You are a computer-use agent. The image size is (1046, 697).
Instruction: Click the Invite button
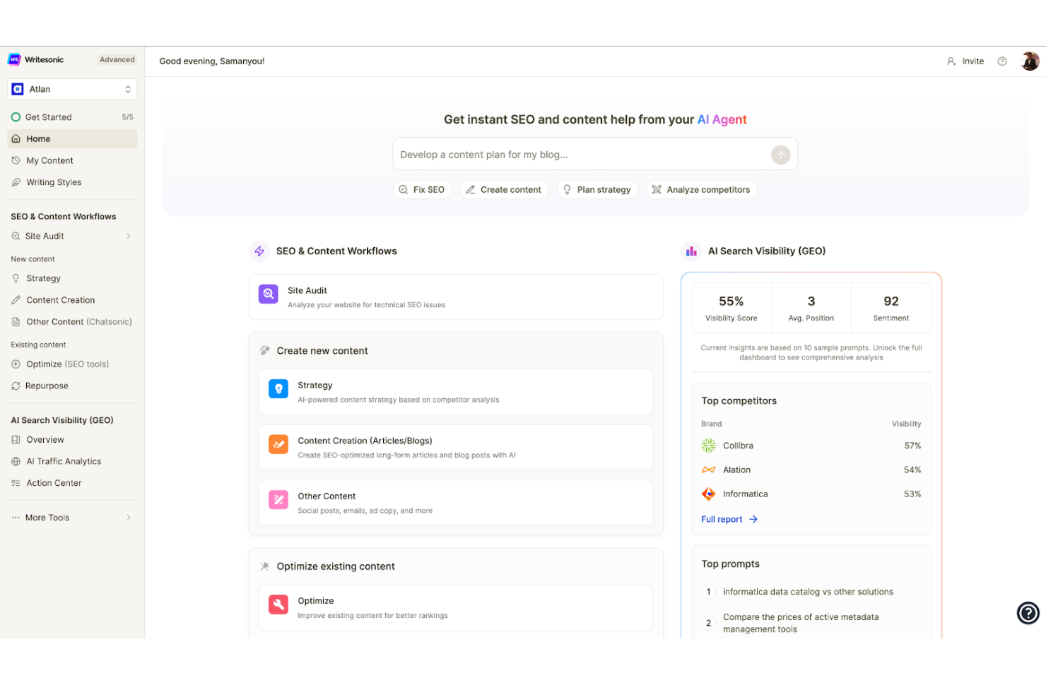click(965, 61)
